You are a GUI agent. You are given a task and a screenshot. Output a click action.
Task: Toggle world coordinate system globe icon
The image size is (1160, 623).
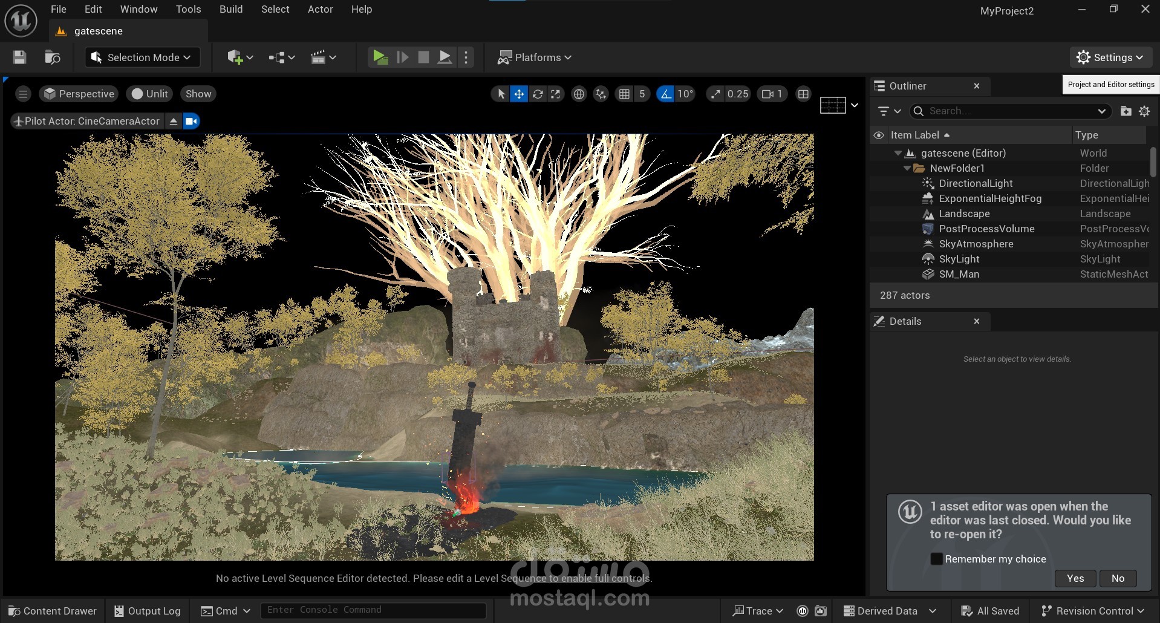[579, 94]
